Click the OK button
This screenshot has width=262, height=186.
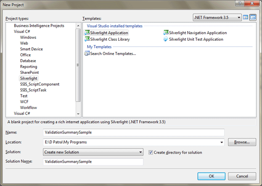212,176
